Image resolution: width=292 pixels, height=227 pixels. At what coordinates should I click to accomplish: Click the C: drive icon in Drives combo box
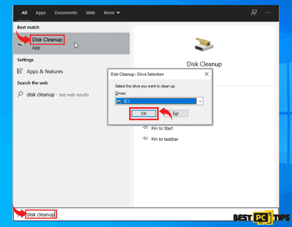(119, 101)
